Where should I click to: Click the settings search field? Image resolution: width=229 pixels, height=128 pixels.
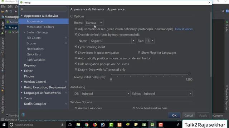44,9
